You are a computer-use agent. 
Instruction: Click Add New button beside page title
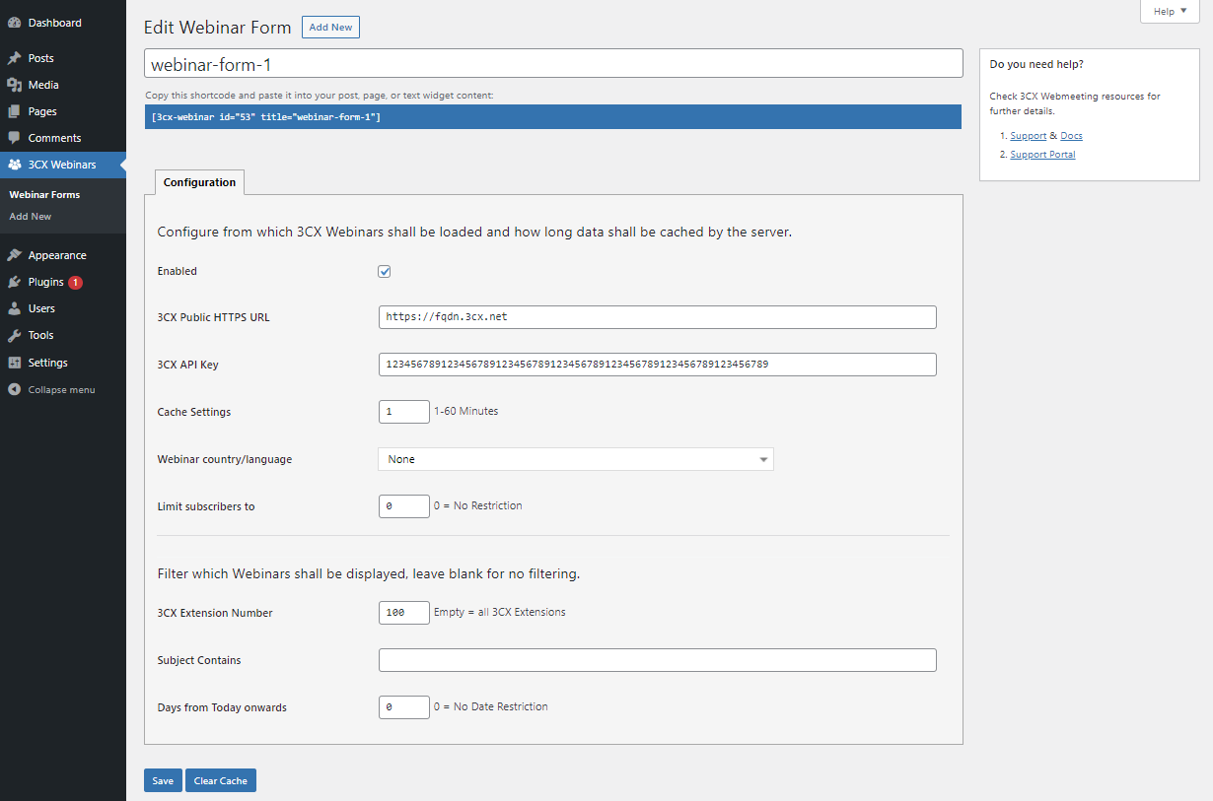tap(330, 28)
